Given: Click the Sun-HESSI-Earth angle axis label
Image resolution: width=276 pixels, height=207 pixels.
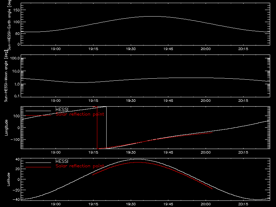Looking at the screenshot, I should click(x=9, y=25).
